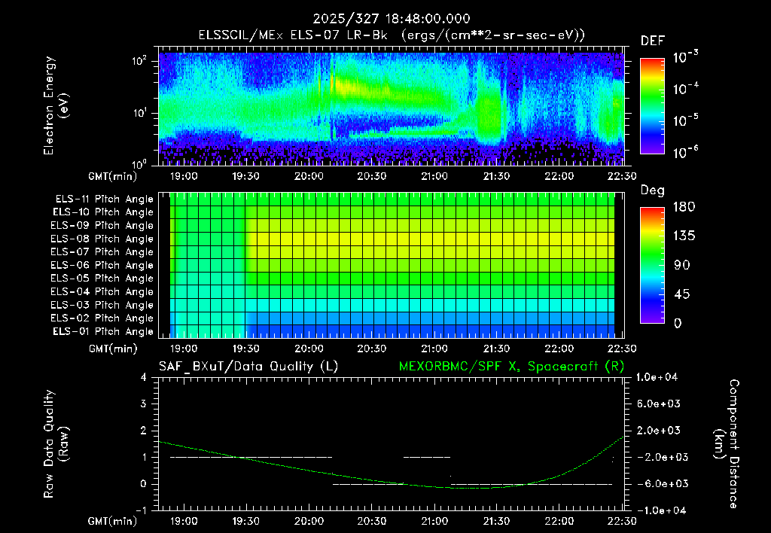Select the ELS-04 Pitch Angle row label
The width and height of the screenshot is (771, 533).
coord(102,291)
